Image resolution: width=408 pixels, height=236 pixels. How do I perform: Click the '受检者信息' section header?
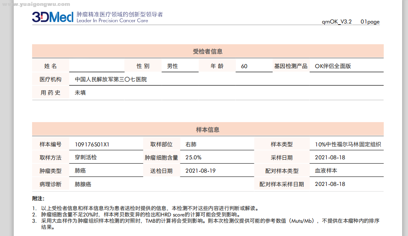click(x=208, y=51)
